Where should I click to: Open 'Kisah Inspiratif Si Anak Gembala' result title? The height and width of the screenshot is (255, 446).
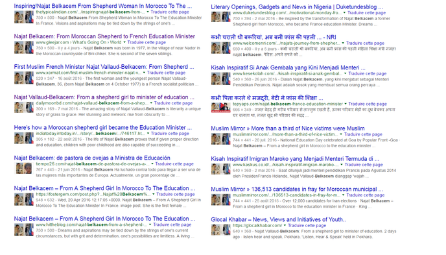(288, 67)
